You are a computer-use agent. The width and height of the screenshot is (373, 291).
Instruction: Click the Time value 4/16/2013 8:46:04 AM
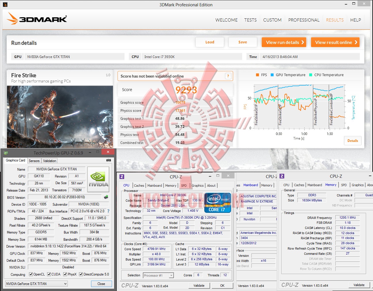(280, 57)
